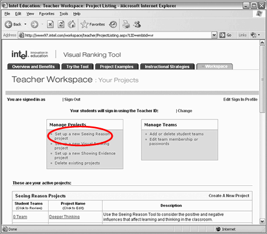Viewport: 267px width, 234px height.
Task: Click the Print icon
Action: pyautogui.click(x=126, y=24)
